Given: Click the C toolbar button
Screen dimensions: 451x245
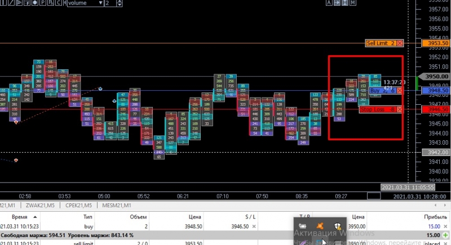Looking at the screenshot, I should click(x=59, y=3).
